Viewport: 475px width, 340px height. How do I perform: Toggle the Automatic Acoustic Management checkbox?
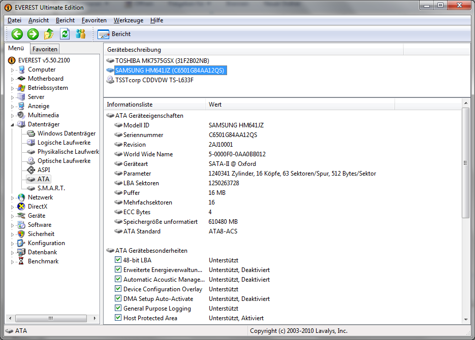(x=118, y=279)
